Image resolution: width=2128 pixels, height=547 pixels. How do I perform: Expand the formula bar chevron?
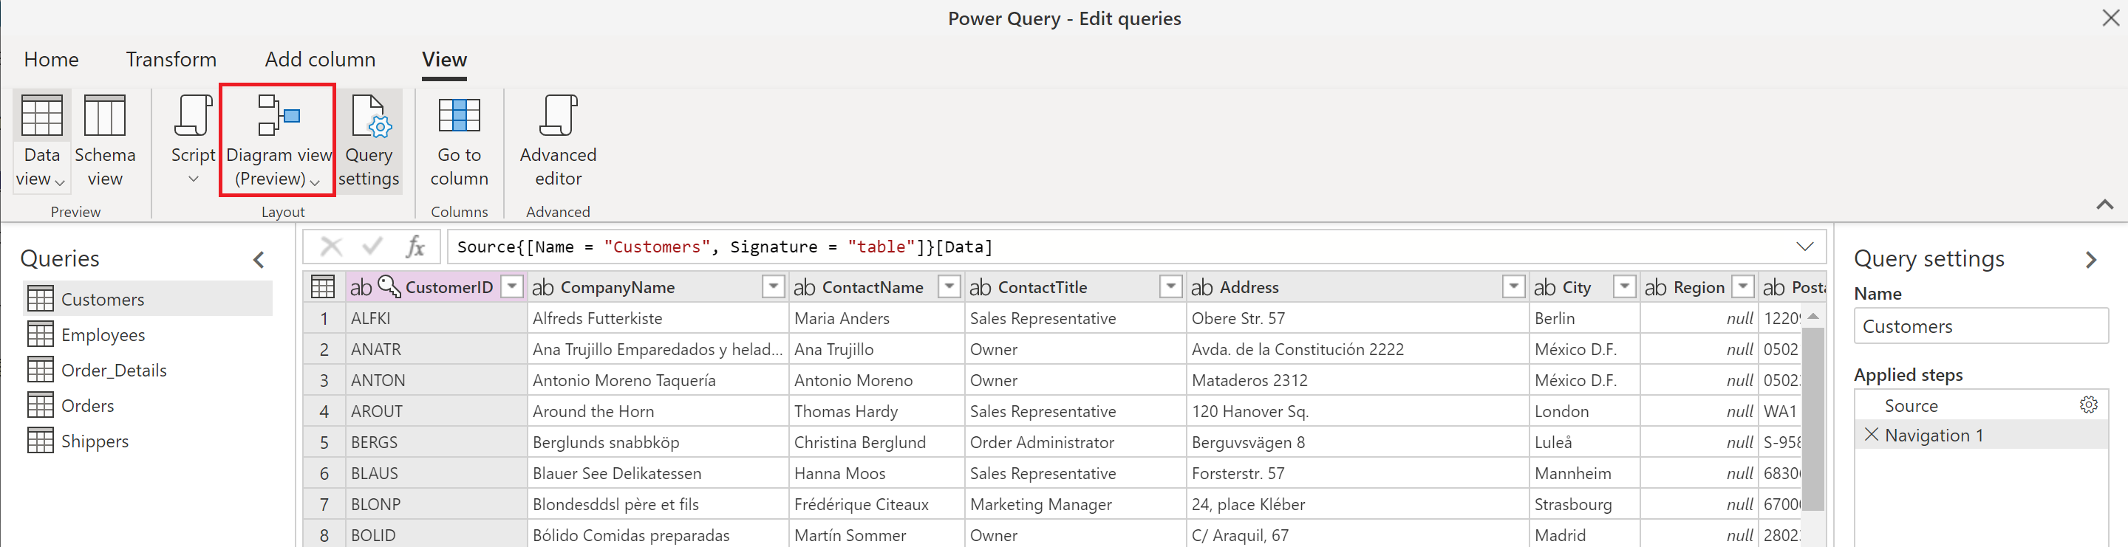click(1804, 247)
